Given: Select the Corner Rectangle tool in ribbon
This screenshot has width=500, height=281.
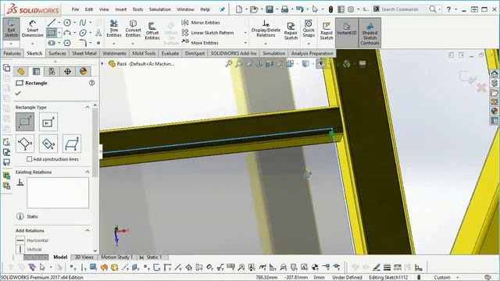Looking at the screenshot, I should (x=52, y=33).
